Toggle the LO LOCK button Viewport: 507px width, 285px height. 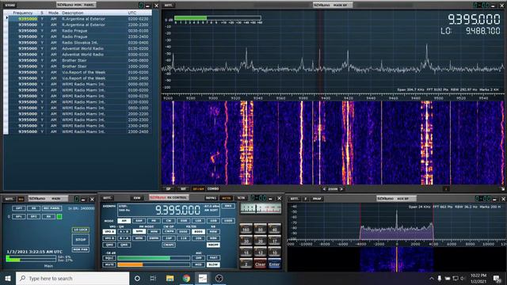pos(81,230)
